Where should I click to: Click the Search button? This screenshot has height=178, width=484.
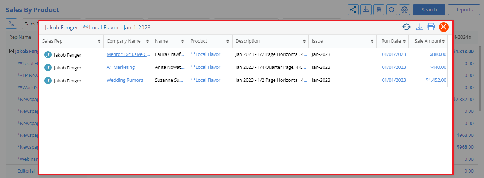coord(429,10)
